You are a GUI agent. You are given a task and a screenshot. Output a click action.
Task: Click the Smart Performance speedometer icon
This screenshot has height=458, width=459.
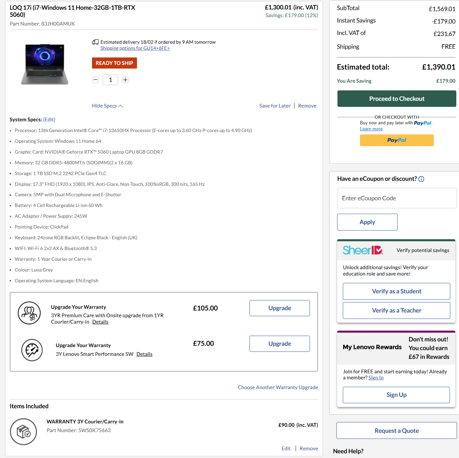32,350
